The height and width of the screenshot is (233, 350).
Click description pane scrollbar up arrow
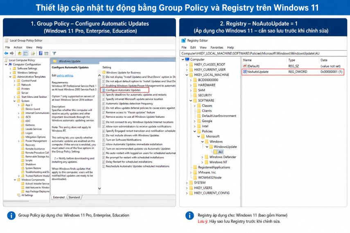coord(99,76)
